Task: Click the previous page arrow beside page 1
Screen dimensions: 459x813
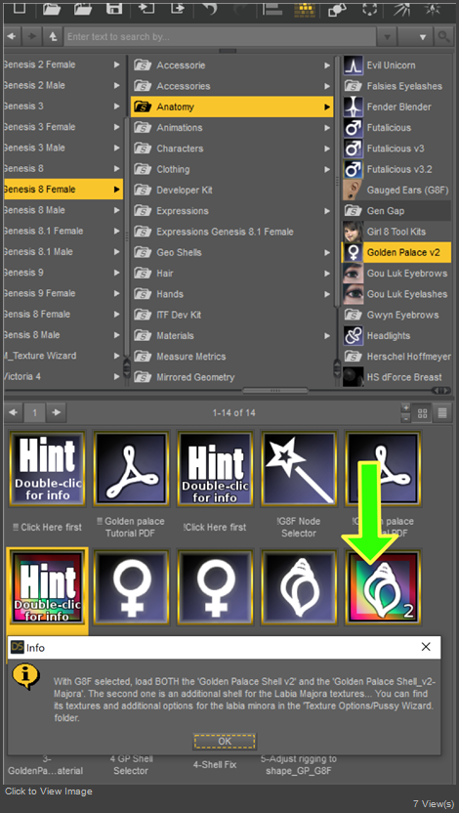Action: pos(13,412)
